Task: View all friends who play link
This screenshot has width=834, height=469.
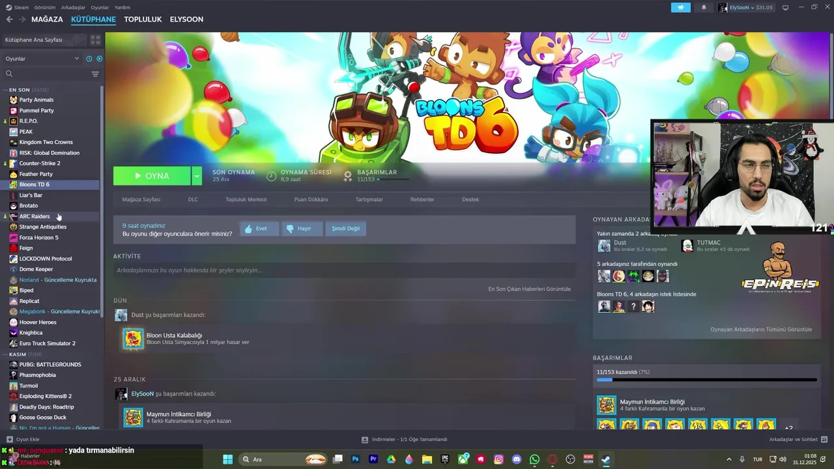Action: coord(761,330)
